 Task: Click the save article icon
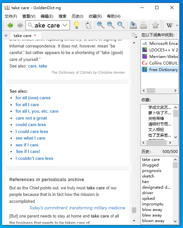133,25
